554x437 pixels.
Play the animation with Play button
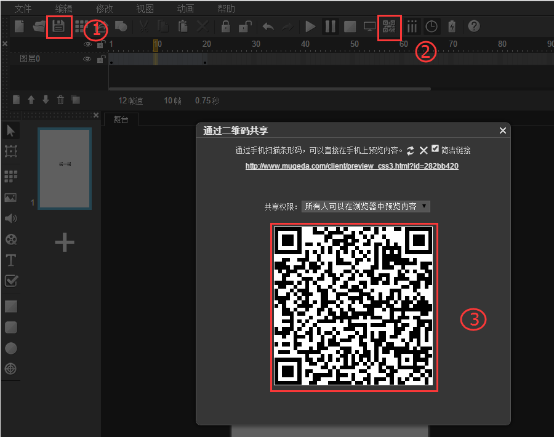tap(310, 26)
